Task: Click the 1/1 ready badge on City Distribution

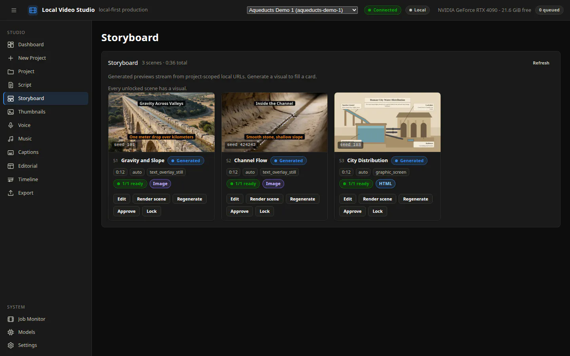Action: (x=356, y=184)
